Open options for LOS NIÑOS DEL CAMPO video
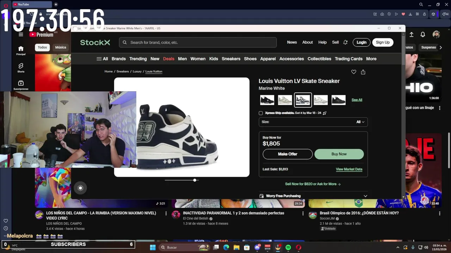The height and width of the screenshot is (253, 451). click(x=166, y=213)
